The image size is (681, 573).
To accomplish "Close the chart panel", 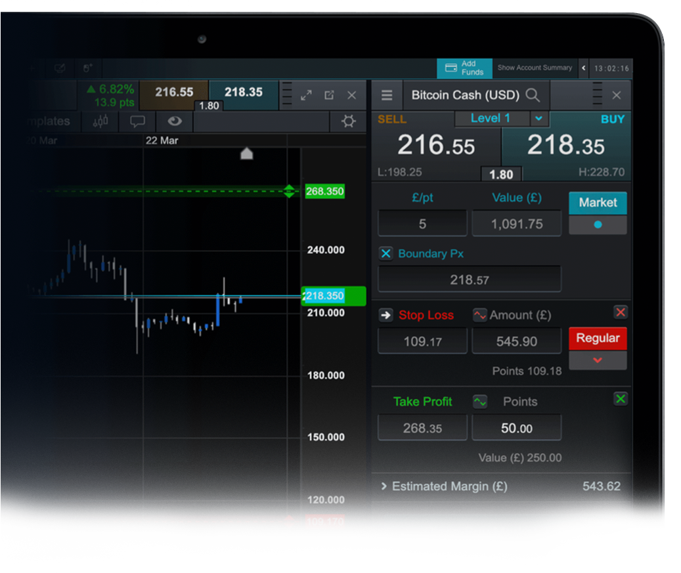I will click(x=352, y=95).
